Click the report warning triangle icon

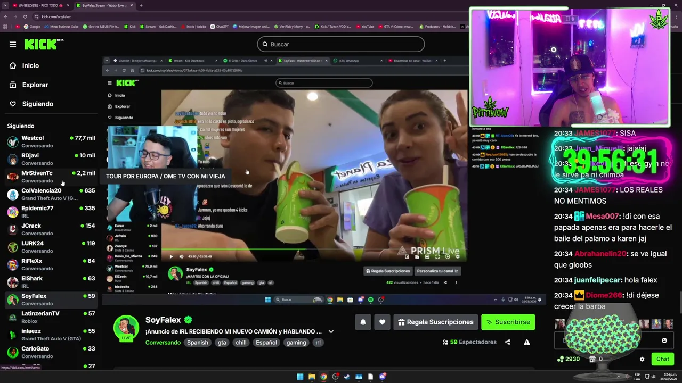[x=526, y=342]
